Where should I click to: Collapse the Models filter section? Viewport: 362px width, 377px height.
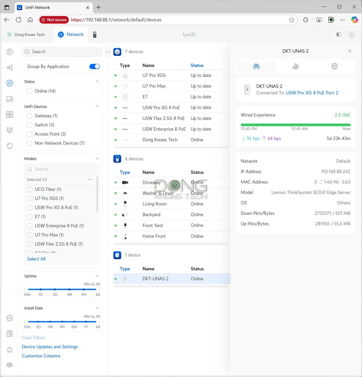pyautogui.click(x=97, y=159)
